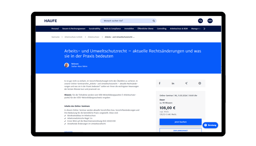Image resolution: width=256 pixels, height=146 pixels.
Task: Share seminar via email icon
Action: pyautogui.click(x=200, y=83)
